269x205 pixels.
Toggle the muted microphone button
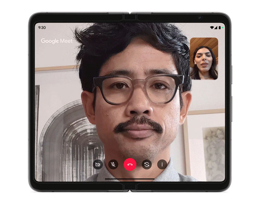point(113,164)
